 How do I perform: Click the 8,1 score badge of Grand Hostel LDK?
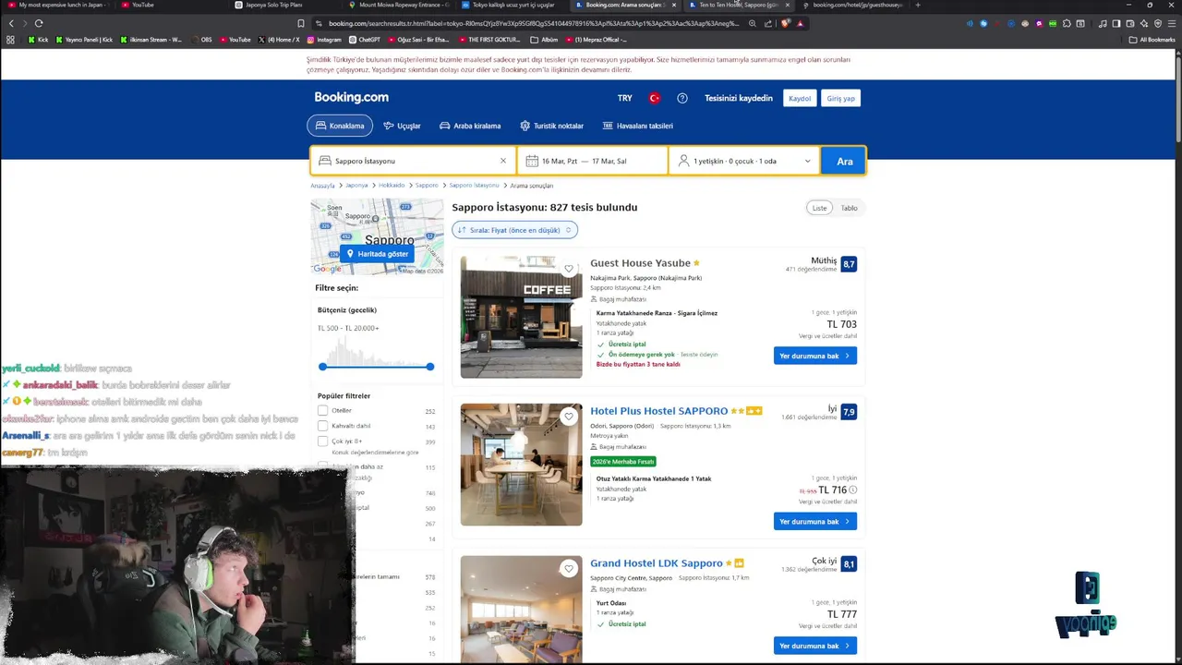[849, 563]
